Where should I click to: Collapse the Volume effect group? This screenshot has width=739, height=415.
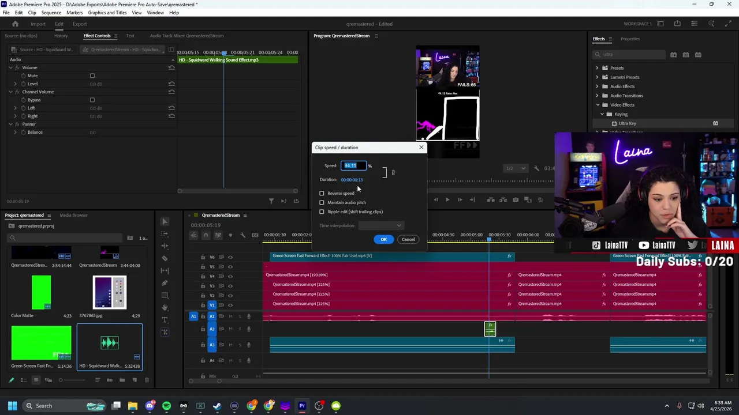pyautogui.click(x=10, y=67)
